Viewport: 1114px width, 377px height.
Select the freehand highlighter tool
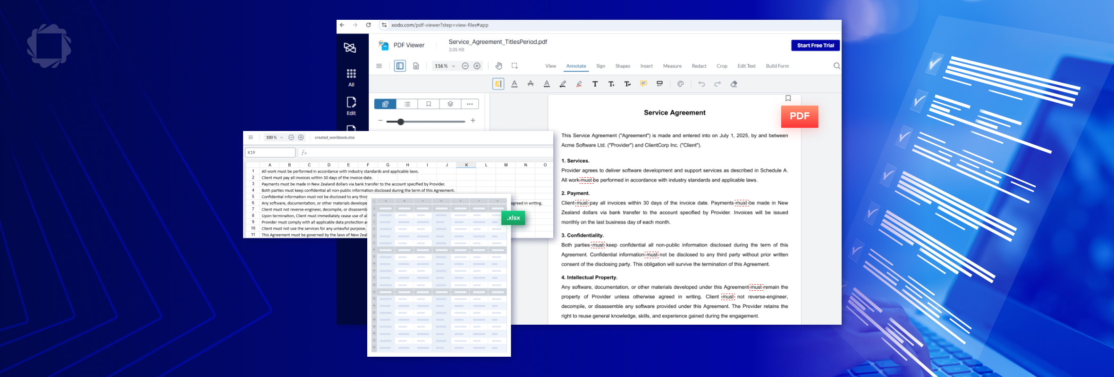[563, 84]
